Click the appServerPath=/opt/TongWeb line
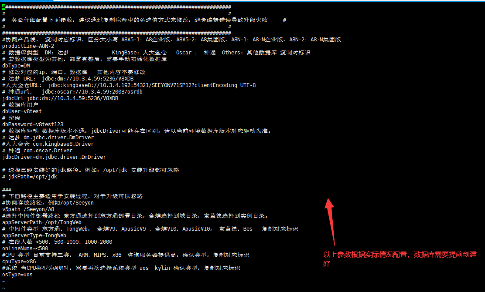 click(42, 222)
